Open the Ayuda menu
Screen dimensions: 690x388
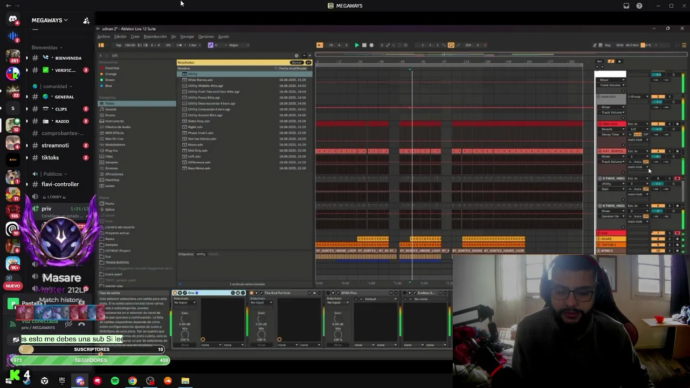[x=223, y=37]
